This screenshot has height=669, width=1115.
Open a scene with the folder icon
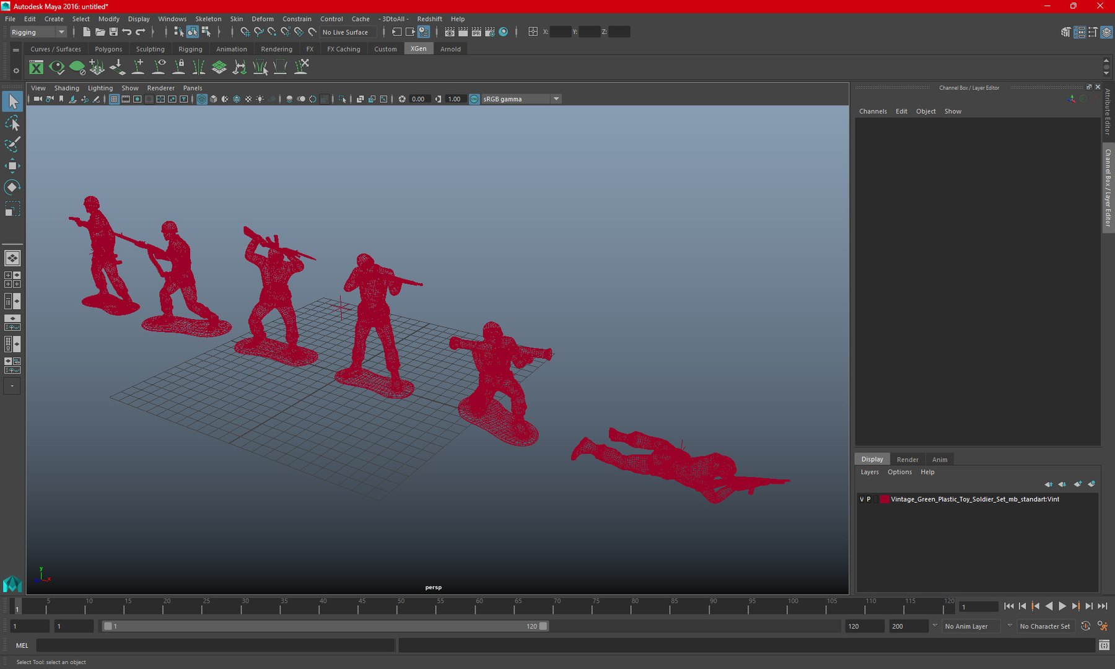tap(100, 32)
